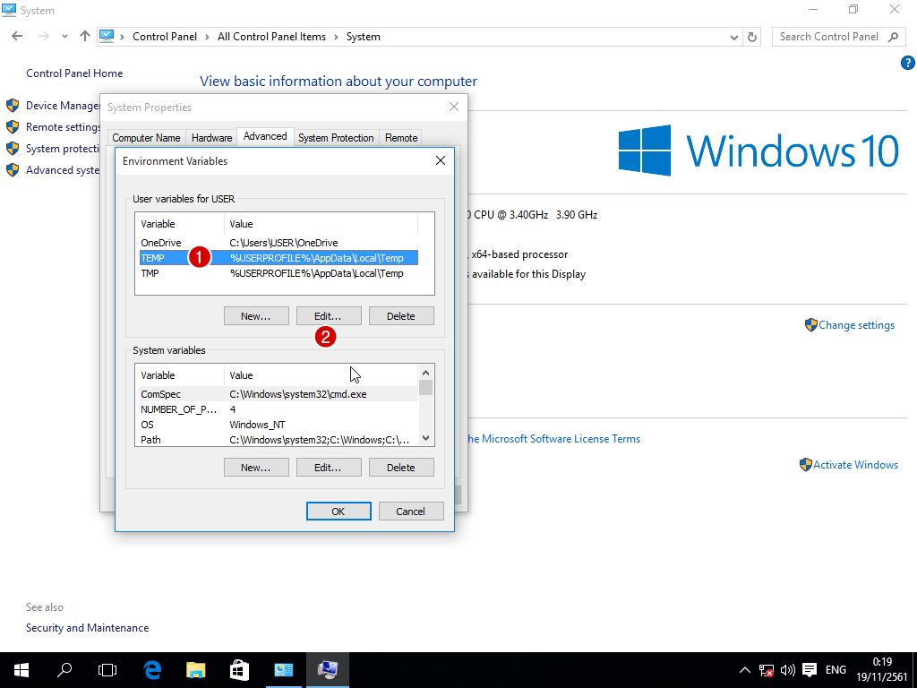
Task: Switch to Remote tab
Action: pyautogui.click(x=401, y=137)
